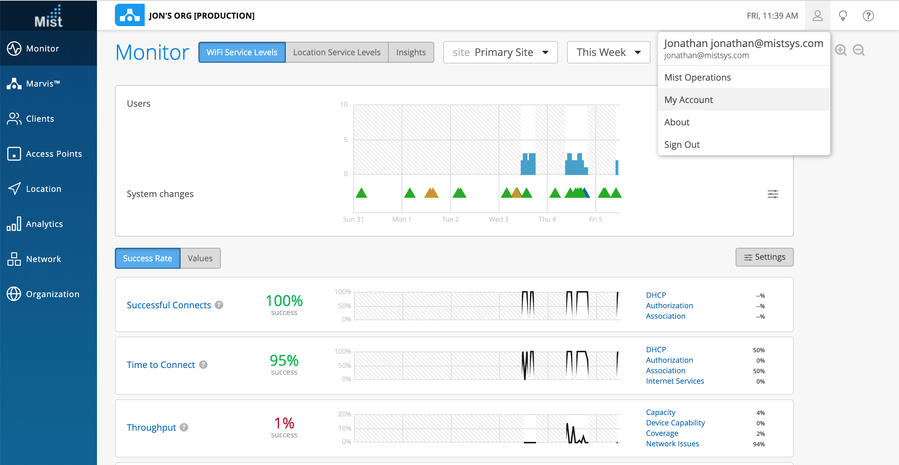This screenshot has width=899, height=465.
Task: Open the Insights tab
Action: pyautogui.click(x=411, y=52)
